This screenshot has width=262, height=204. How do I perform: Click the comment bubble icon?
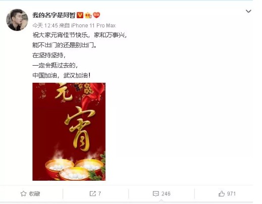click(155, 194)
